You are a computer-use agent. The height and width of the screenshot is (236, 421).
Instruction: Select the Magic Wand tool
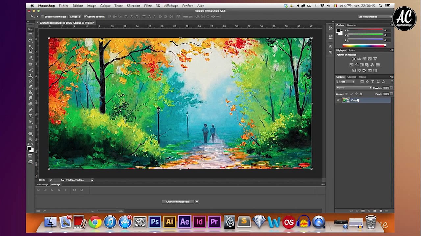31,46
